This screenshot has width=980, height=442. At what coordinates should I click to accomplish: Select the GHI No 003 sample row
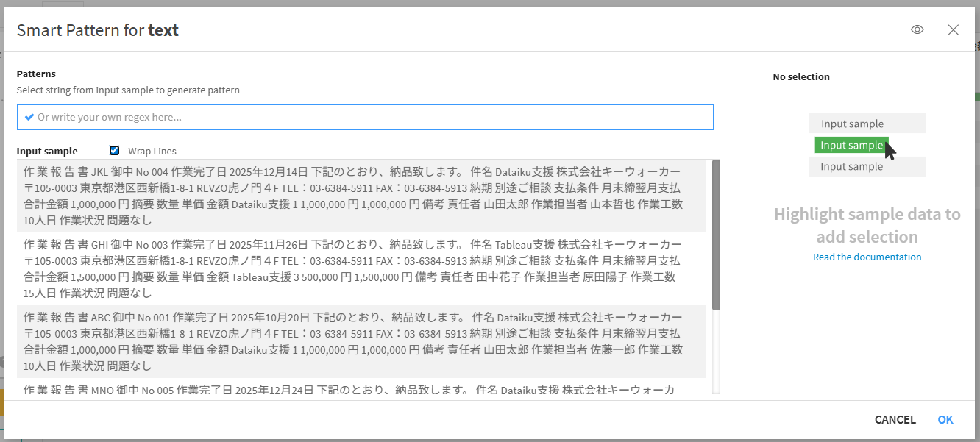(x=353, y=268)
